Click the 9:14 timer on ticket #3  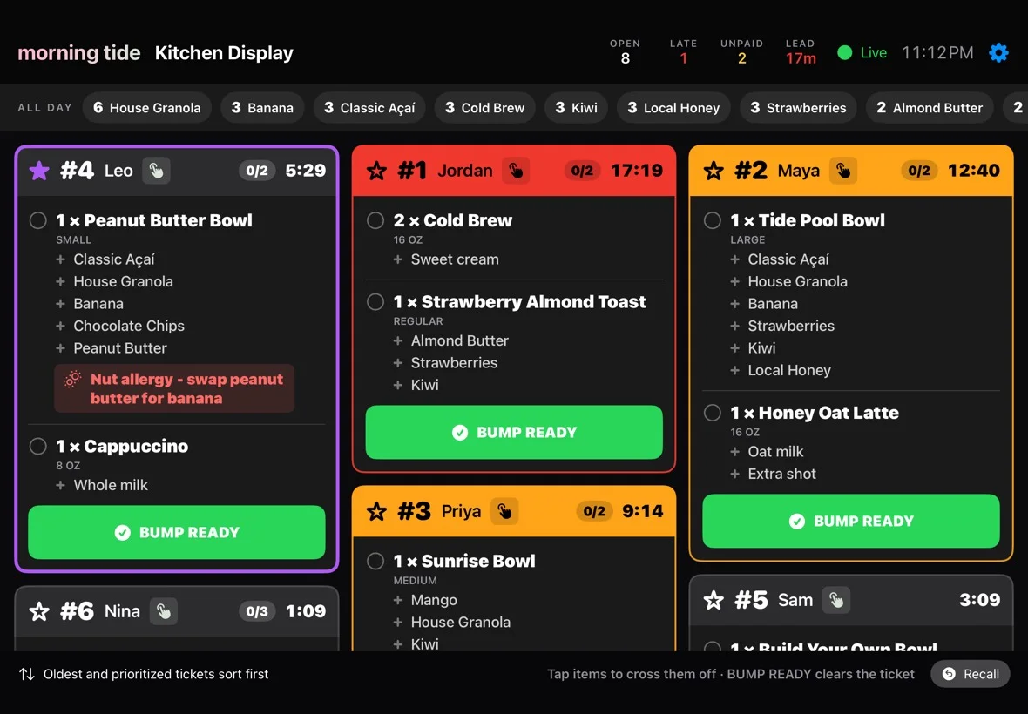tap(643, 511)
